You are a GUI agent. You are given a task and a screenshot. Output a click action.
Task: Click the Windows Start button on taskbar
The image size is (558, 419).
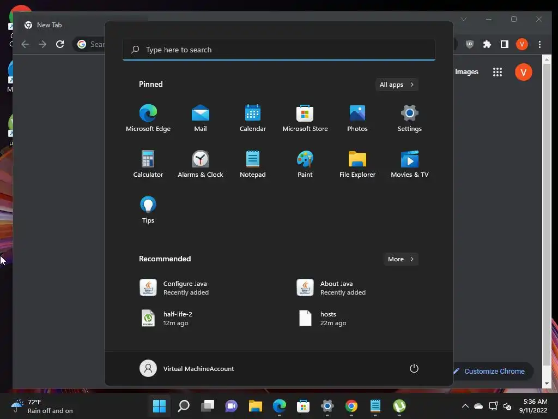[x=159, y=406]
